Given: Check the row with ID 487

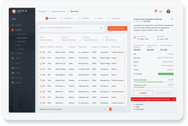Looking at the screenshot, I should pyautogui.click(x=41, y=80).
